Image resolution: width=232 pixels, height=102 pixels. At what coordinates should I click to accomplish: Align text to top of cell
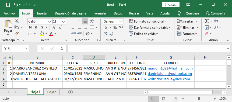(x=73, y=21)
